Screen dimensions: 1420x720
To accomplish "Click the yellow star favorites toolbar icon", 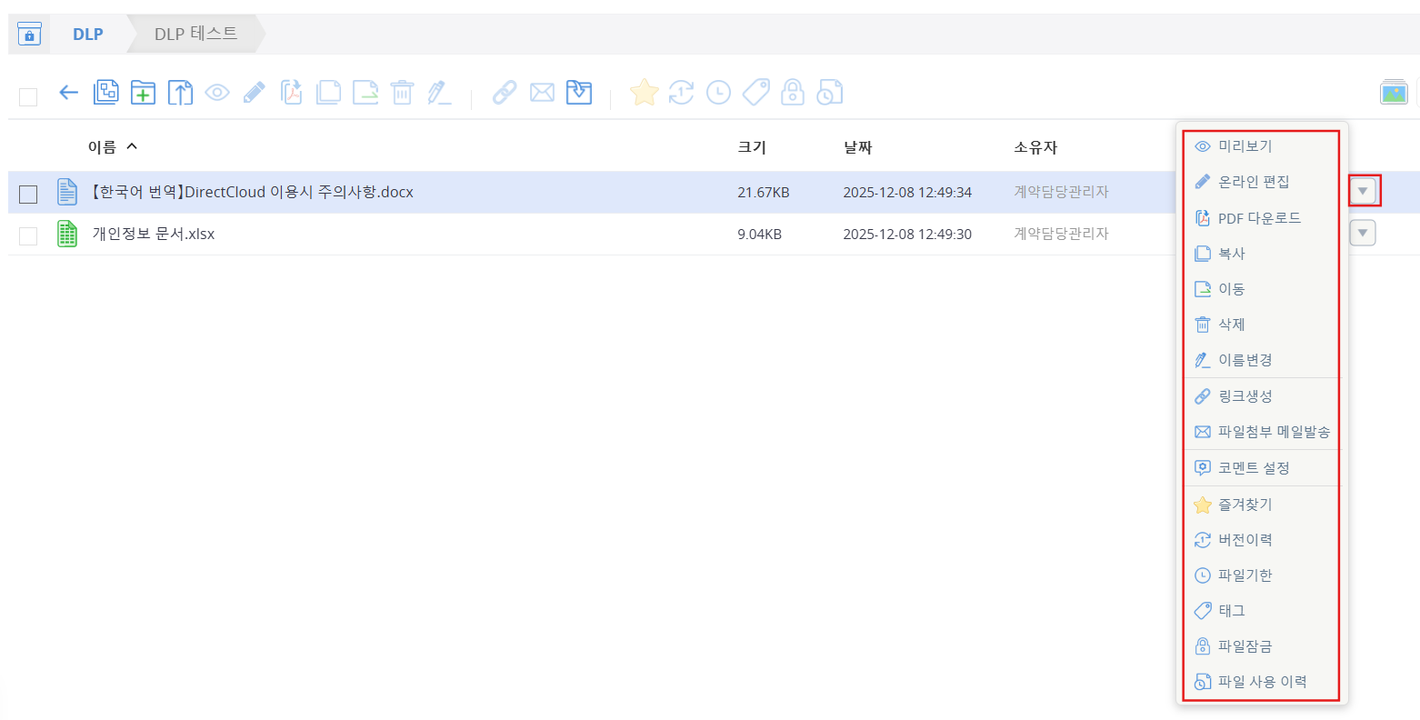I will [x=644, y=92].
